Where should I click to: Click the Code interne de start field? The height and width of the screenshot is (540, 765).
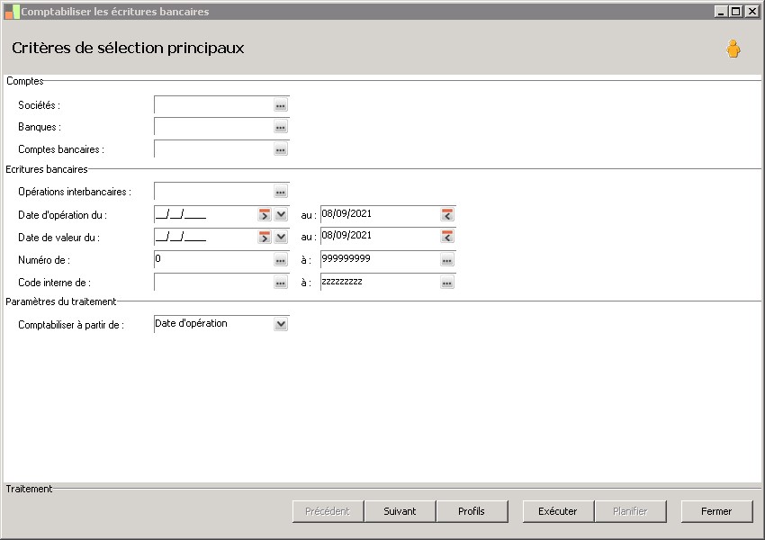pyautogui.click(x=213, y=283)
